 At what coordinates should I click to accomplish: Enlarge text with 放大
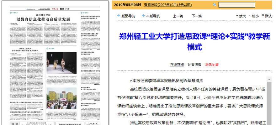[x=242, y=16]
